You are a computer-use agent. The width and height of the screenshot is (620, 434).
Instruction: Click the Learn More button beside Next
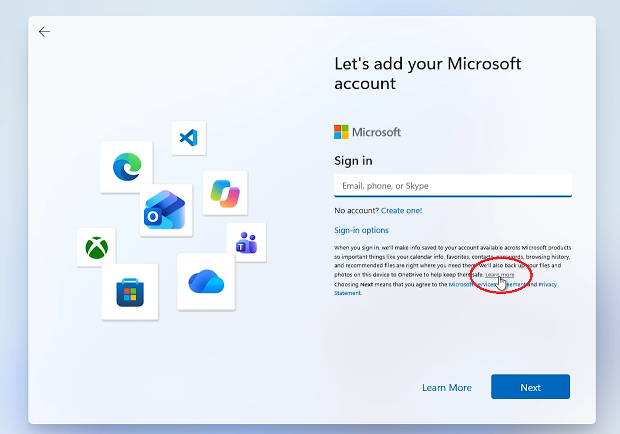[447, 387]
